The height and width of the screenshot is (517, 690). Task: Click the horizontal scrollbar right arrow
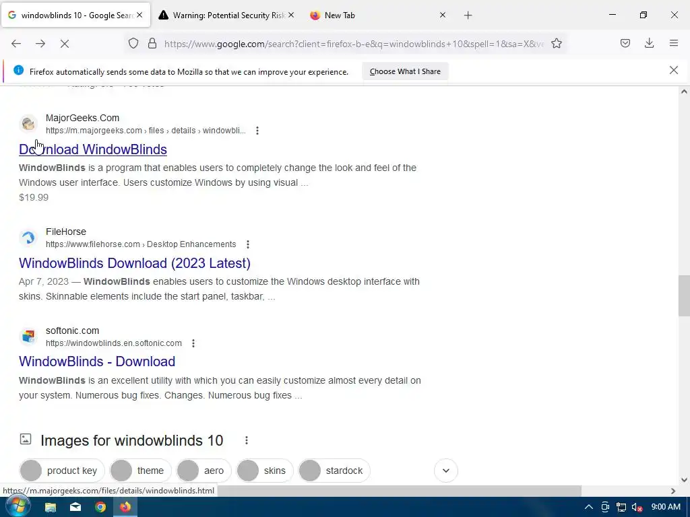coord(673,491)
